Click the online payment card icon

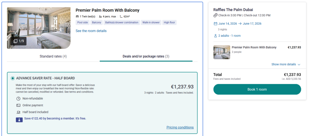[18, 105]
